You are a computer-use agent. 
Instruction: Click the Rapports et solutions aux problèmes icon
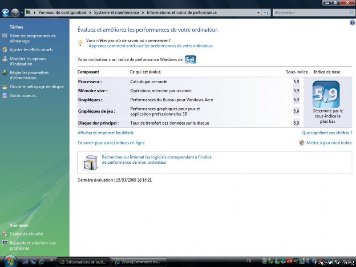5,243
